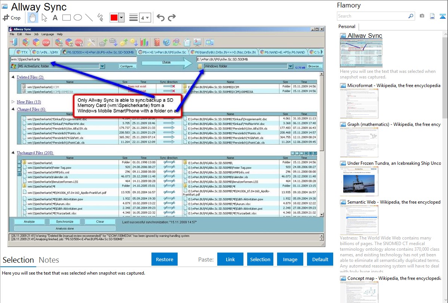Image resolution: width=448 pixels, height=303 pixels.
Task: Open the Windows folder type dropdown
Action: pyautogui.click(x=290, y=66)
